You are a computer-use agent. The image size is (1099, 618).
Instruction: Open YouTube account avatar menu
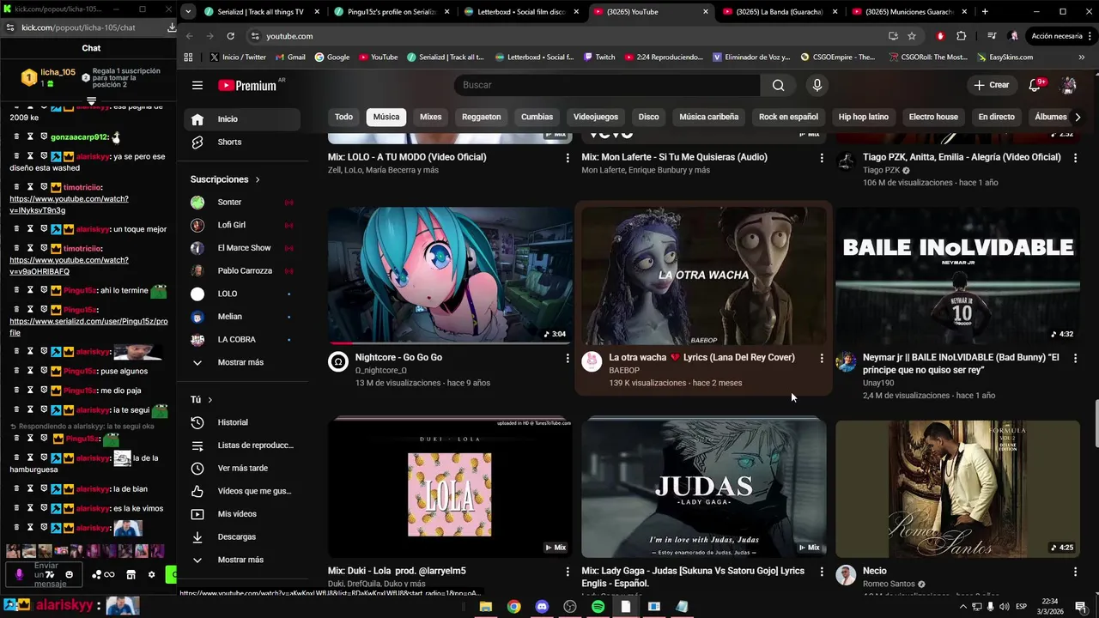(x=1069, y=85)
